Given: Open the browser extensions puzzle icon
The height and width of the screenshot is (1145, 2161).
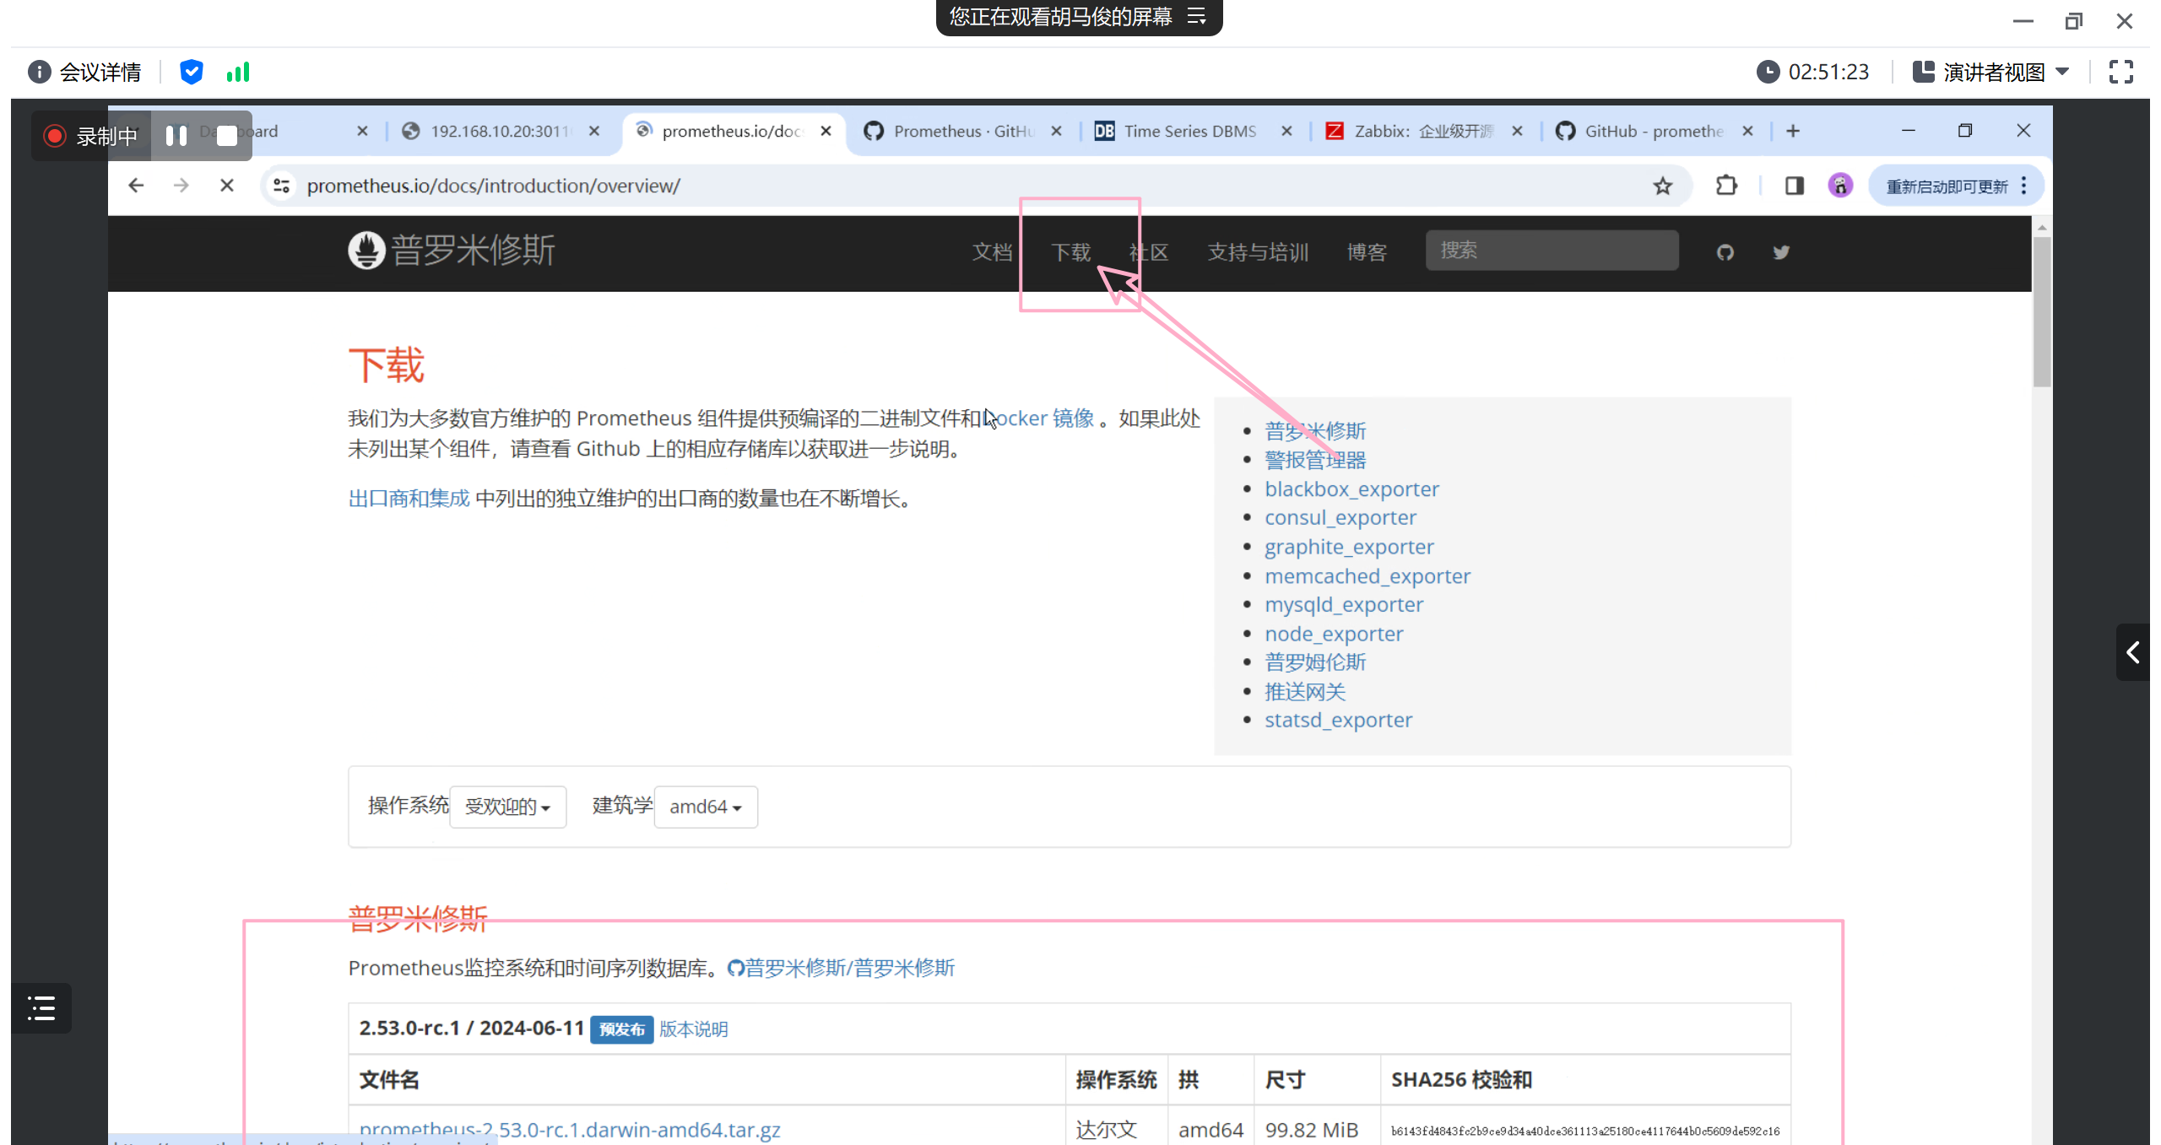Looking at the screenshot, I should (x=1726, y=186).
